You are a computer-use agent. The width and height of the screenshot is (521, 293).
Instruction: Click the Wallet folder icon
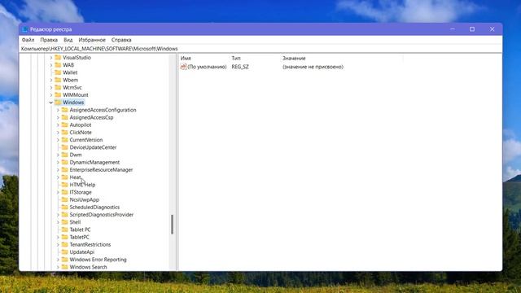coord(58,72)
